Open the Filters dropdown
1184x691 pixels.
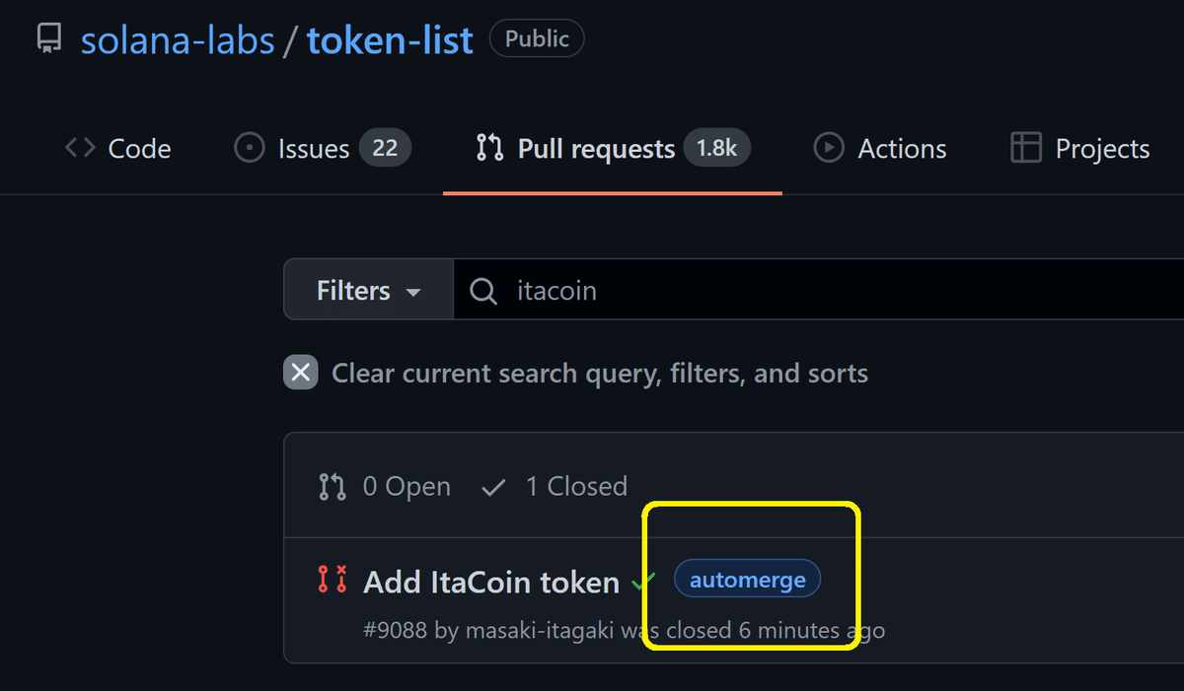368,291
